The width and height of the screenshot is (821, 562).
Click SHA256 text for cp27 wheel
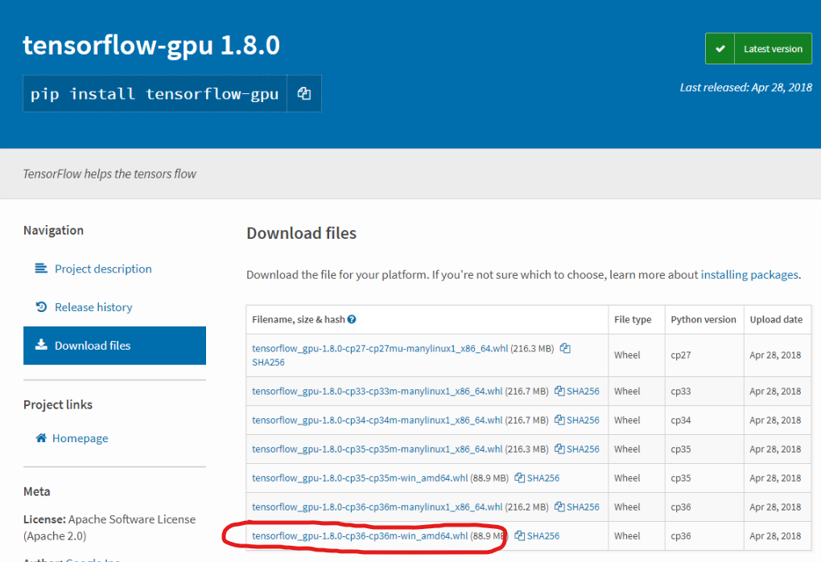[x=268, y=363]
